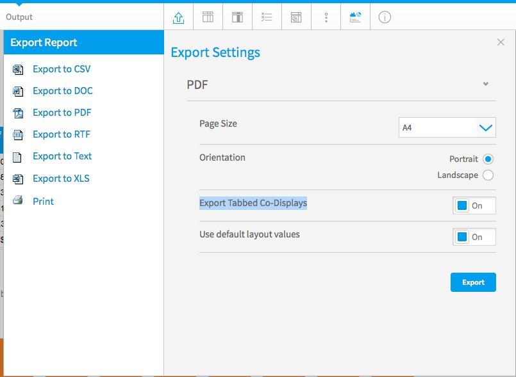The image size is (516, 377).
Task: Choose Export to RTF
Action: (61, 134)
